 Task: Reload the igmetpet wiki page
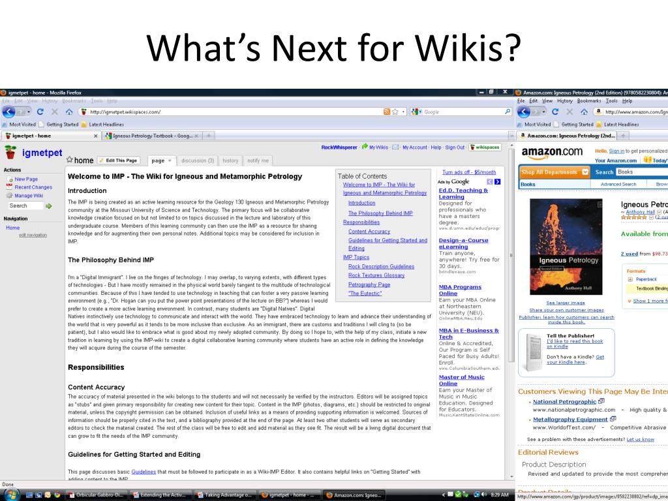tap(40, 112)
